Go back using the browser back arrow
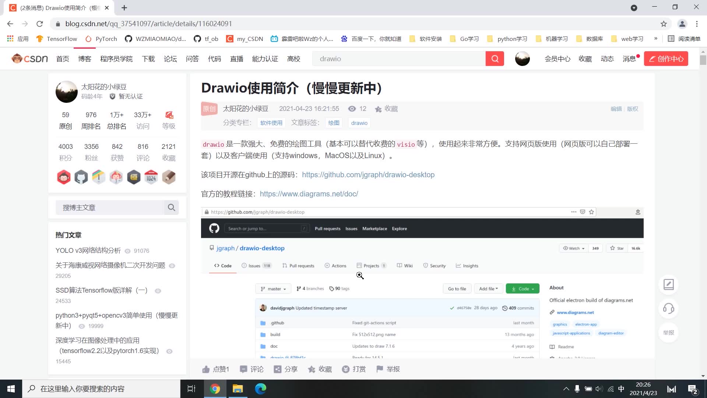 pos(10,24)
